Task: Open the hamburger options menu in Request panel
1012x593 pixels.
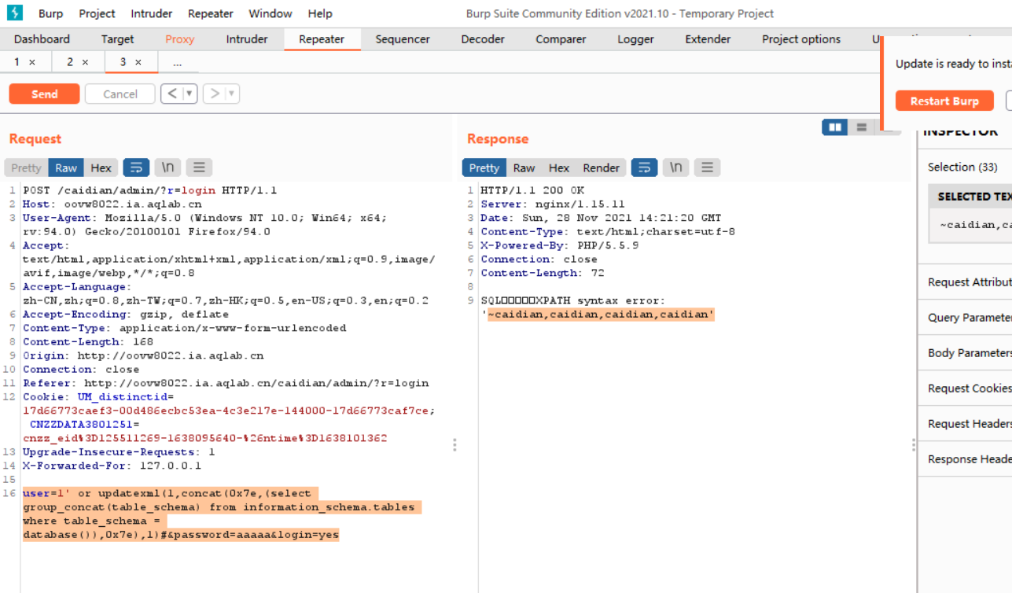Action: (199, 168)
